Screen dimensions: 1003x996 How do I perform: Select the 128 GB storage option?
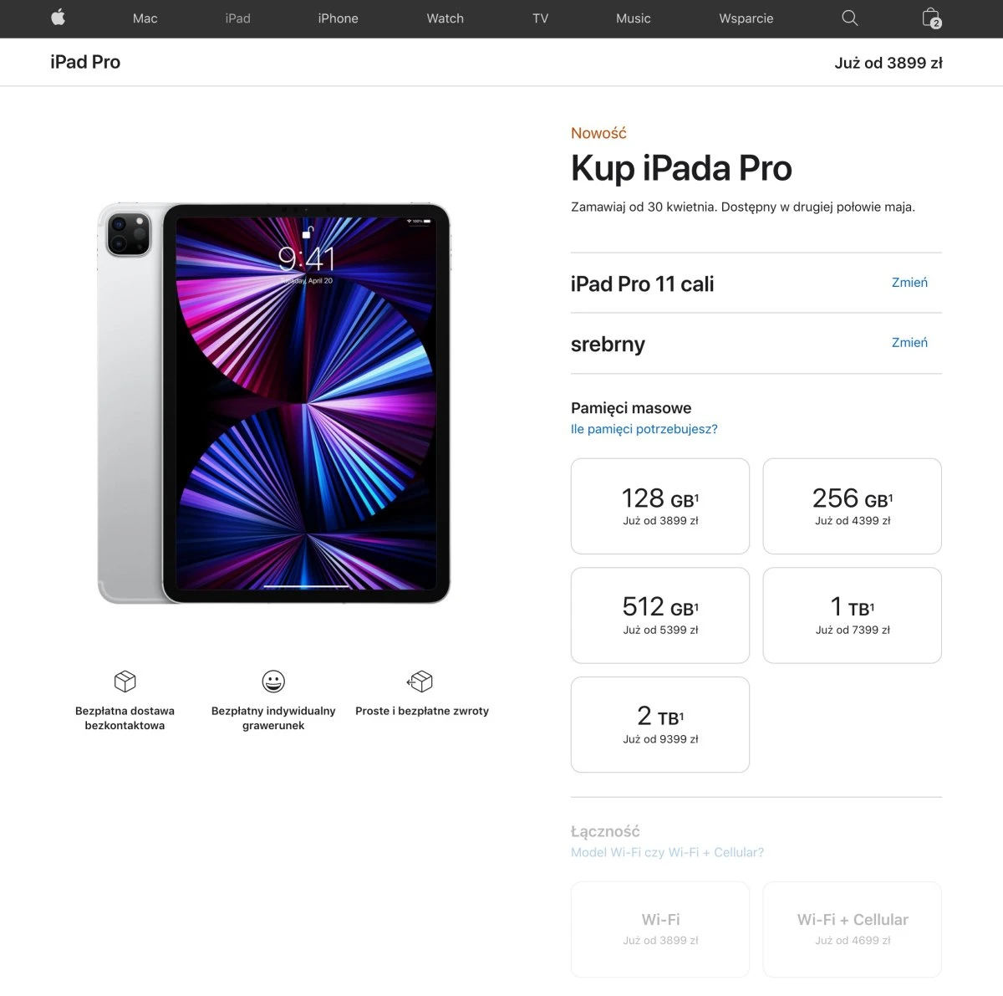pos(660,506)
